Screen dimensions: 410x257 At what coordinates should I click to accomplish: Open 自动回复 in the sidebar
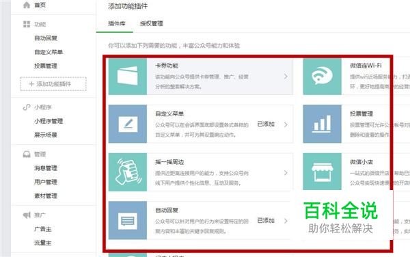(46, 38)
